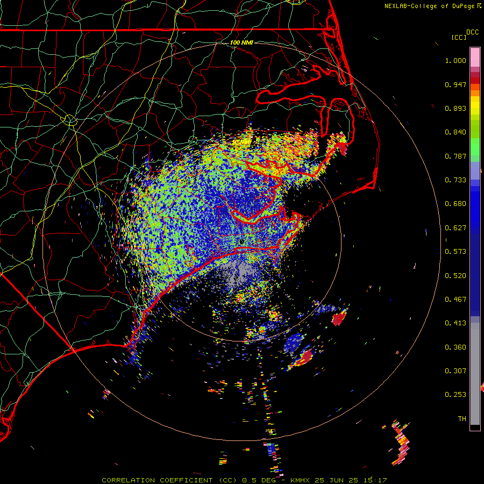
Task: Click the KMHX station identifier in the caption
Action: (301, 480)
